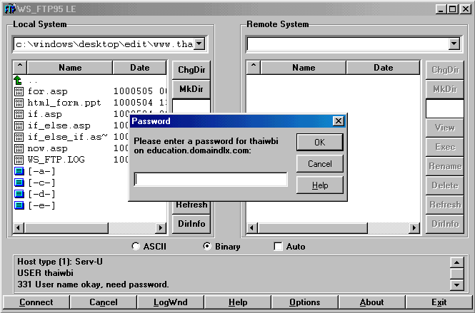
Task: Sort remote files by Date column
Action: [383, 68]
